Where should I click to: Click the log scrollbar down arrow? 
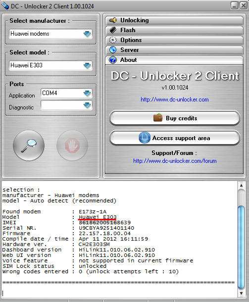(241, 294)
